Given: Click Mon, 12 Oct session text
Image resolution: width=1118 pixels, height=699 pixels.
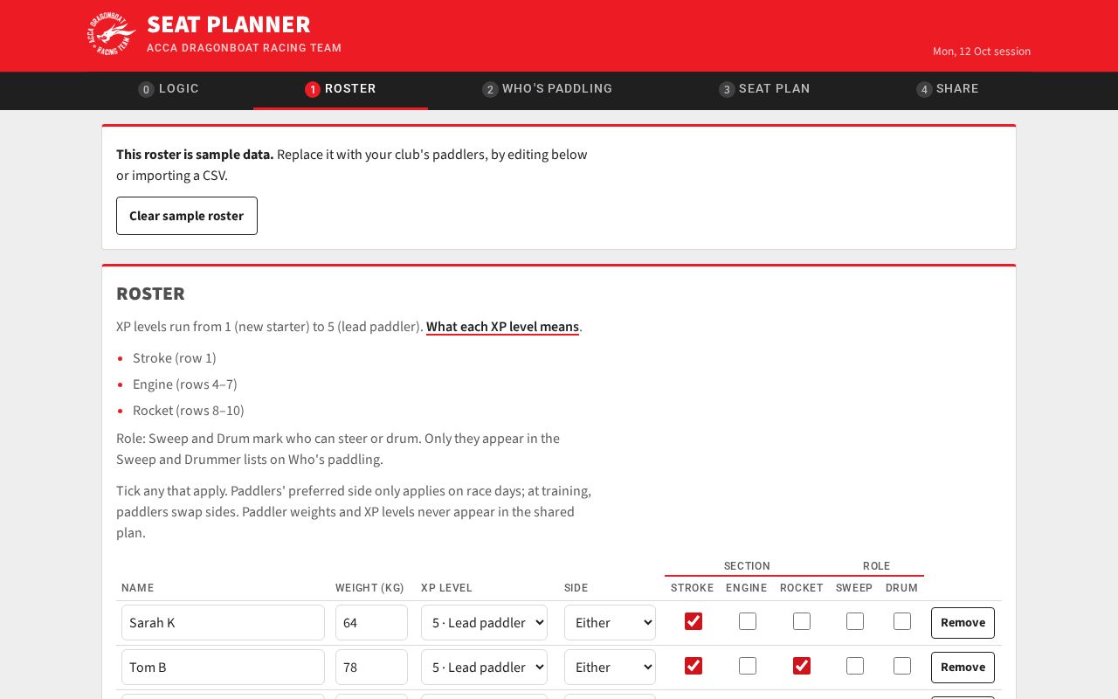Looking at the screenshot, I should point(982,52).
